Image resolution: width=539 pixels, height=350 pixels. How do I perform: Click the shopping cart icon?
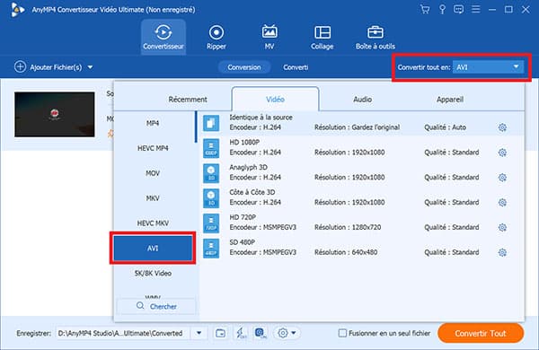425,9
